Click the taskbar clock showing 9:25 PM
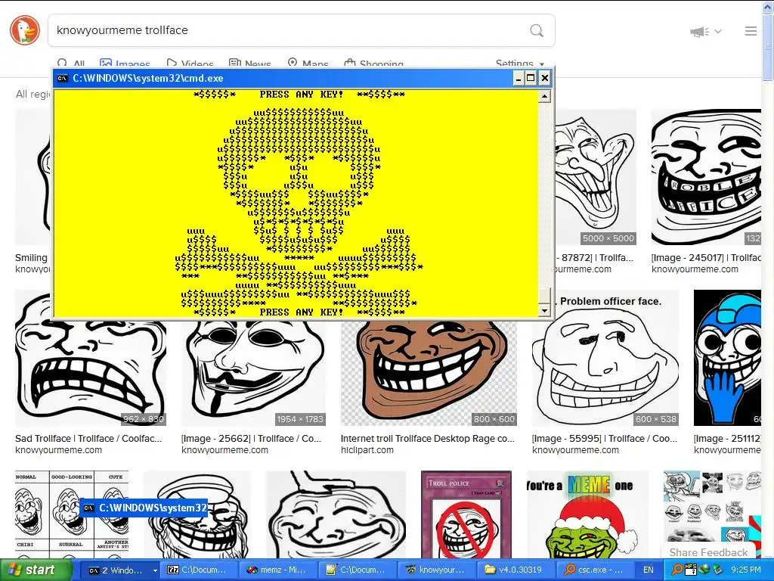The width and height of the screenshot is (774, 581). [746, 570]
